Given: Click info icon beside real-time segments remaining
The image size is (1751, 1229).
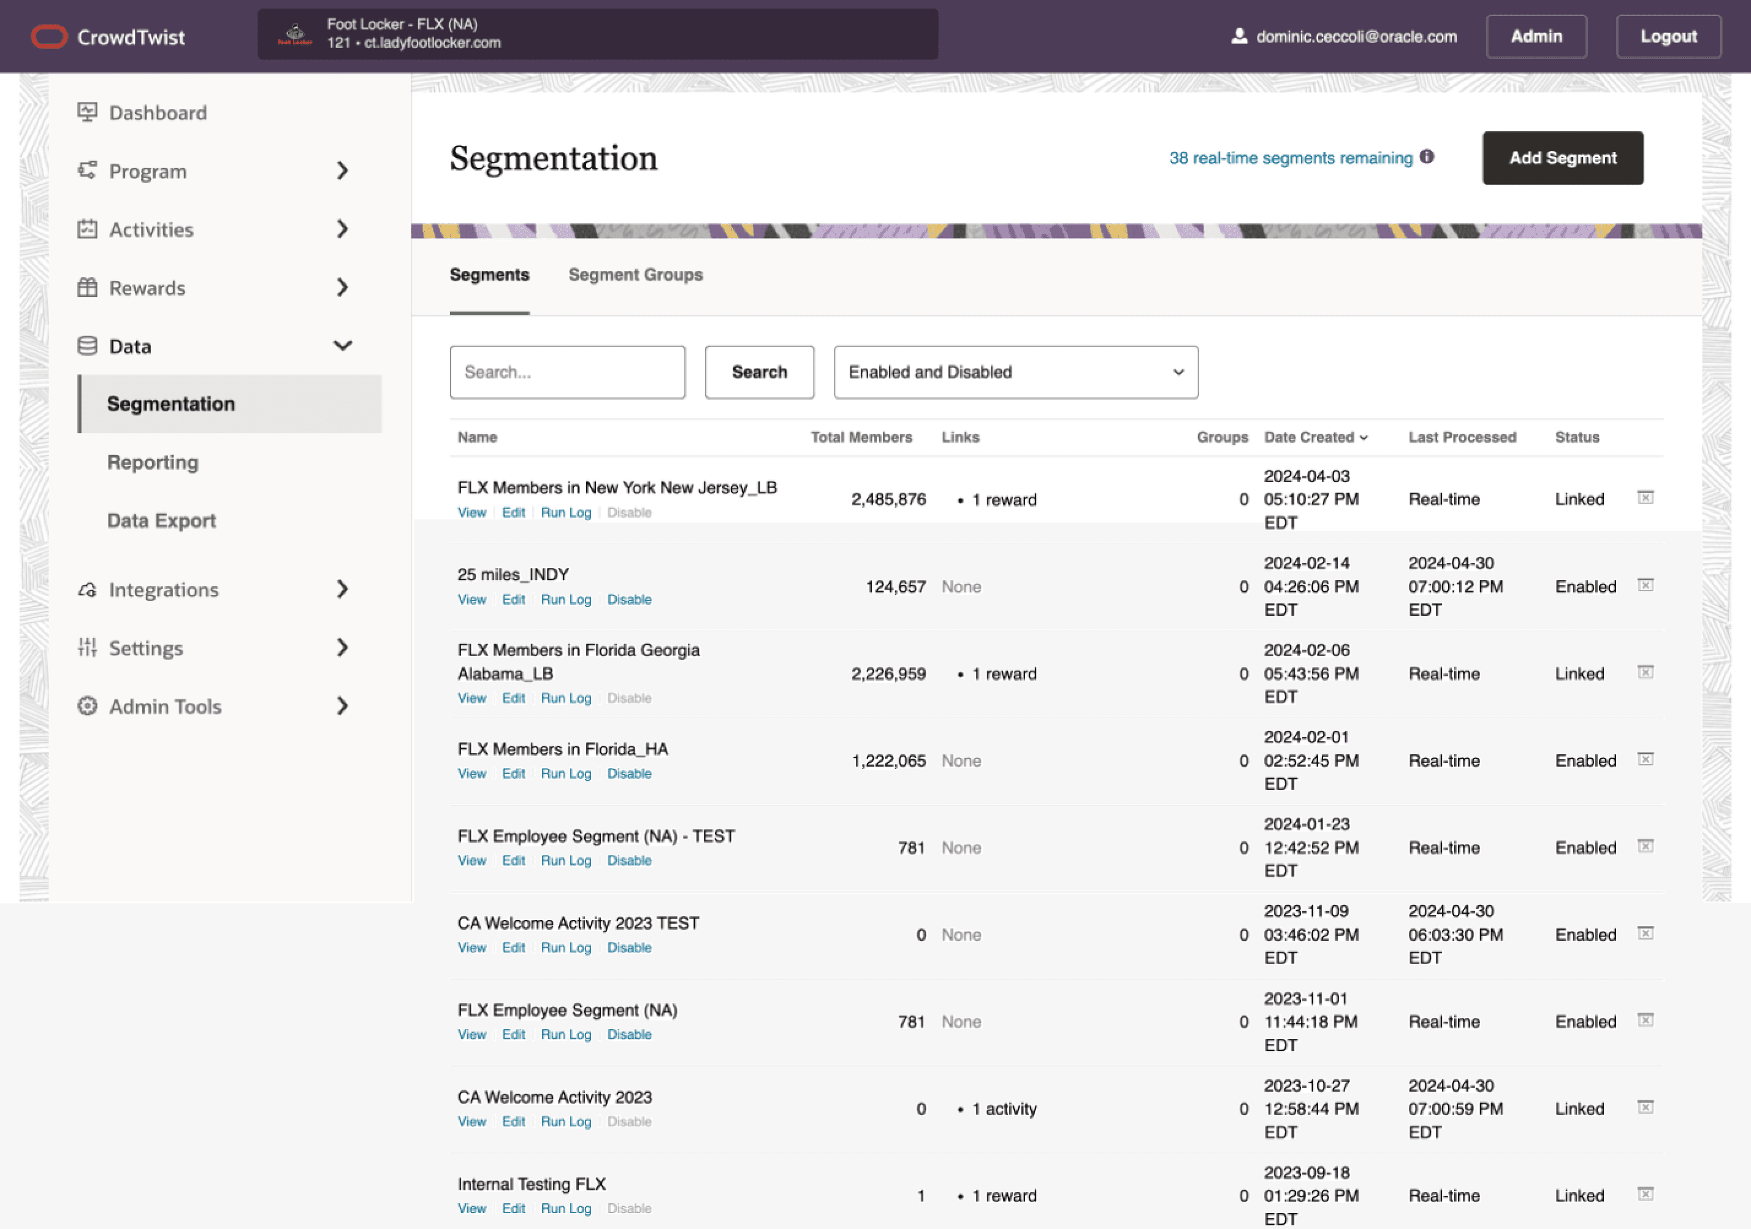Looking at the screenshot, I should click(x=1427, y=156).
